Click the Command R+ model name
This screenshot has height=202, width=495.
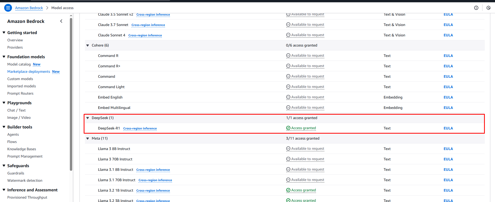coord(109,66)
